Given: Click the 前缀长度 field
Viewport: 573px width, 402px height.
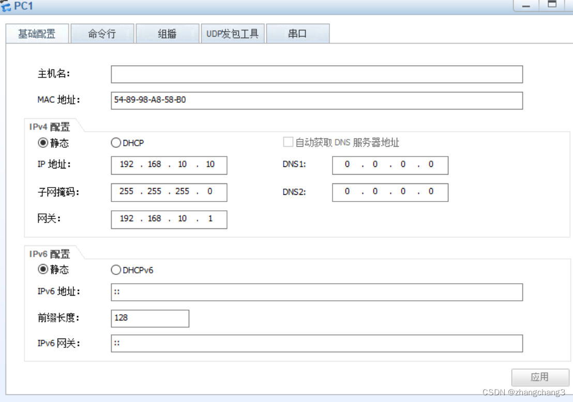Looking at the screenshot, I should point(150,318).
